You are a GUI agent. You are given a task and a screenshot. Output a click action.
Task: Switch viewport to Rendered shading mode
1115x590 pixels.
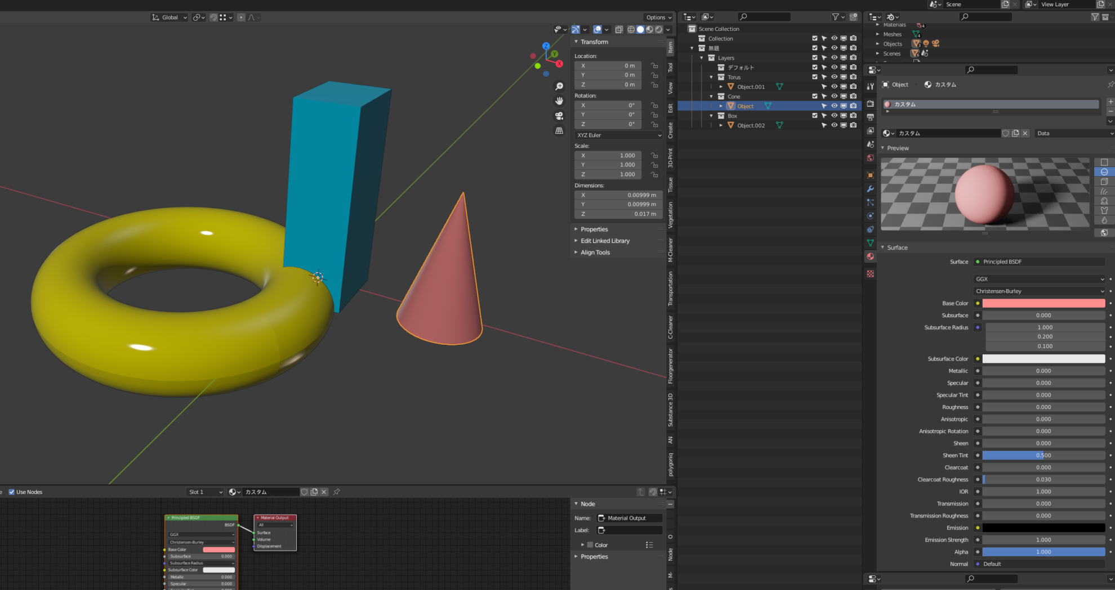point(659,29)
